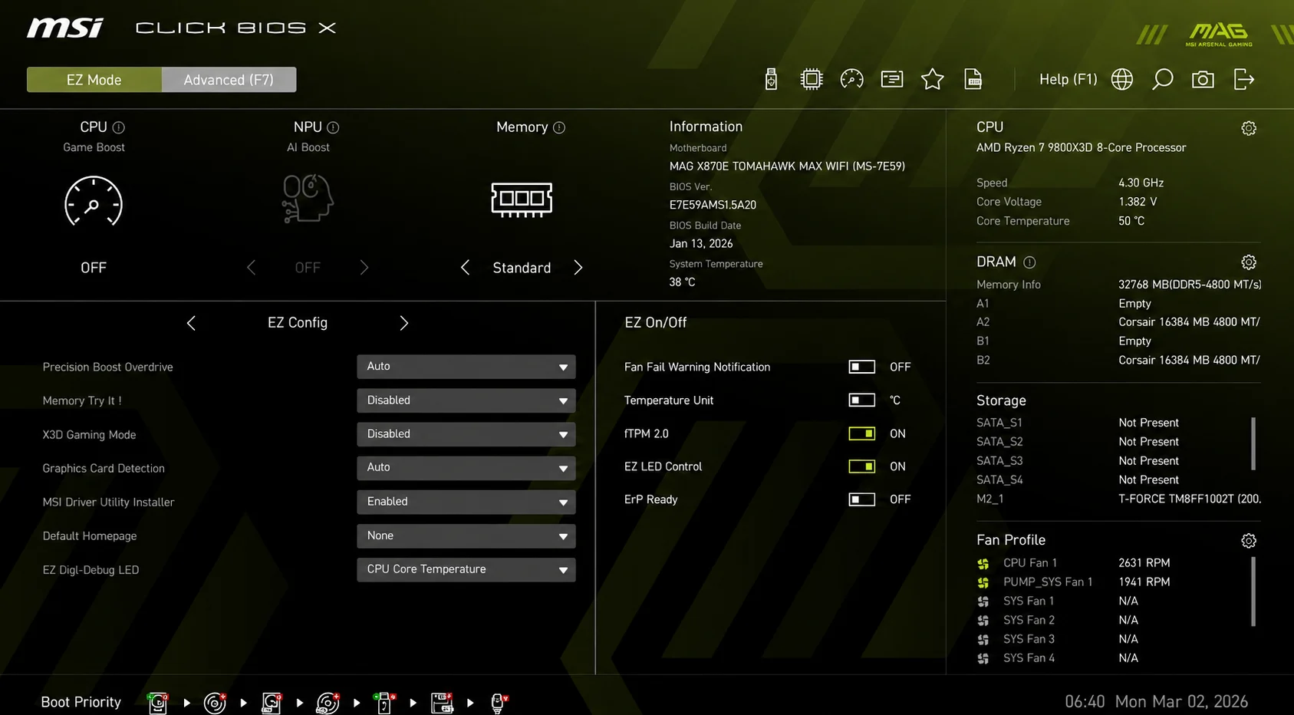The width and height of the screenshot is (1294, 715).
Task: Show DRAM info circle icon
Action: click(1029, 262)
